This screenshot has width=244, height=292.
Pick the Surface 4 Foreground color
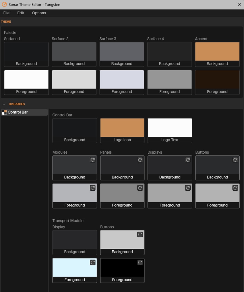click(x=169, y=82)
